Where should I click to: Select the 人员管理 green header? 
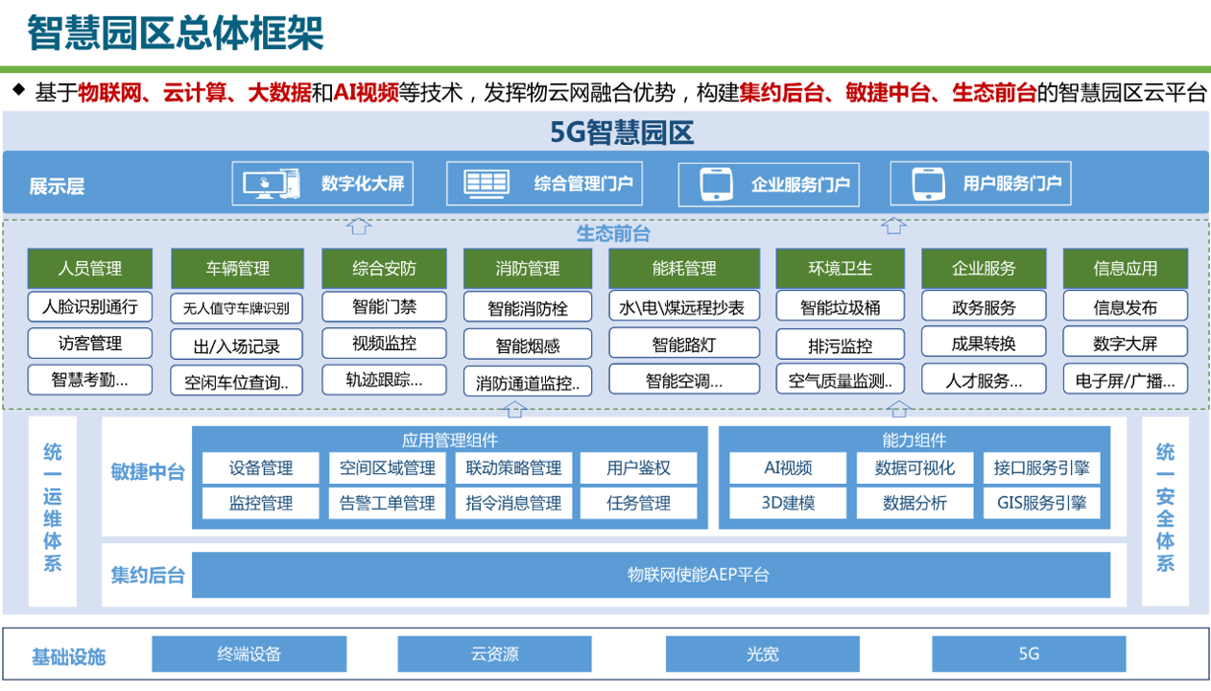(89, 269)
